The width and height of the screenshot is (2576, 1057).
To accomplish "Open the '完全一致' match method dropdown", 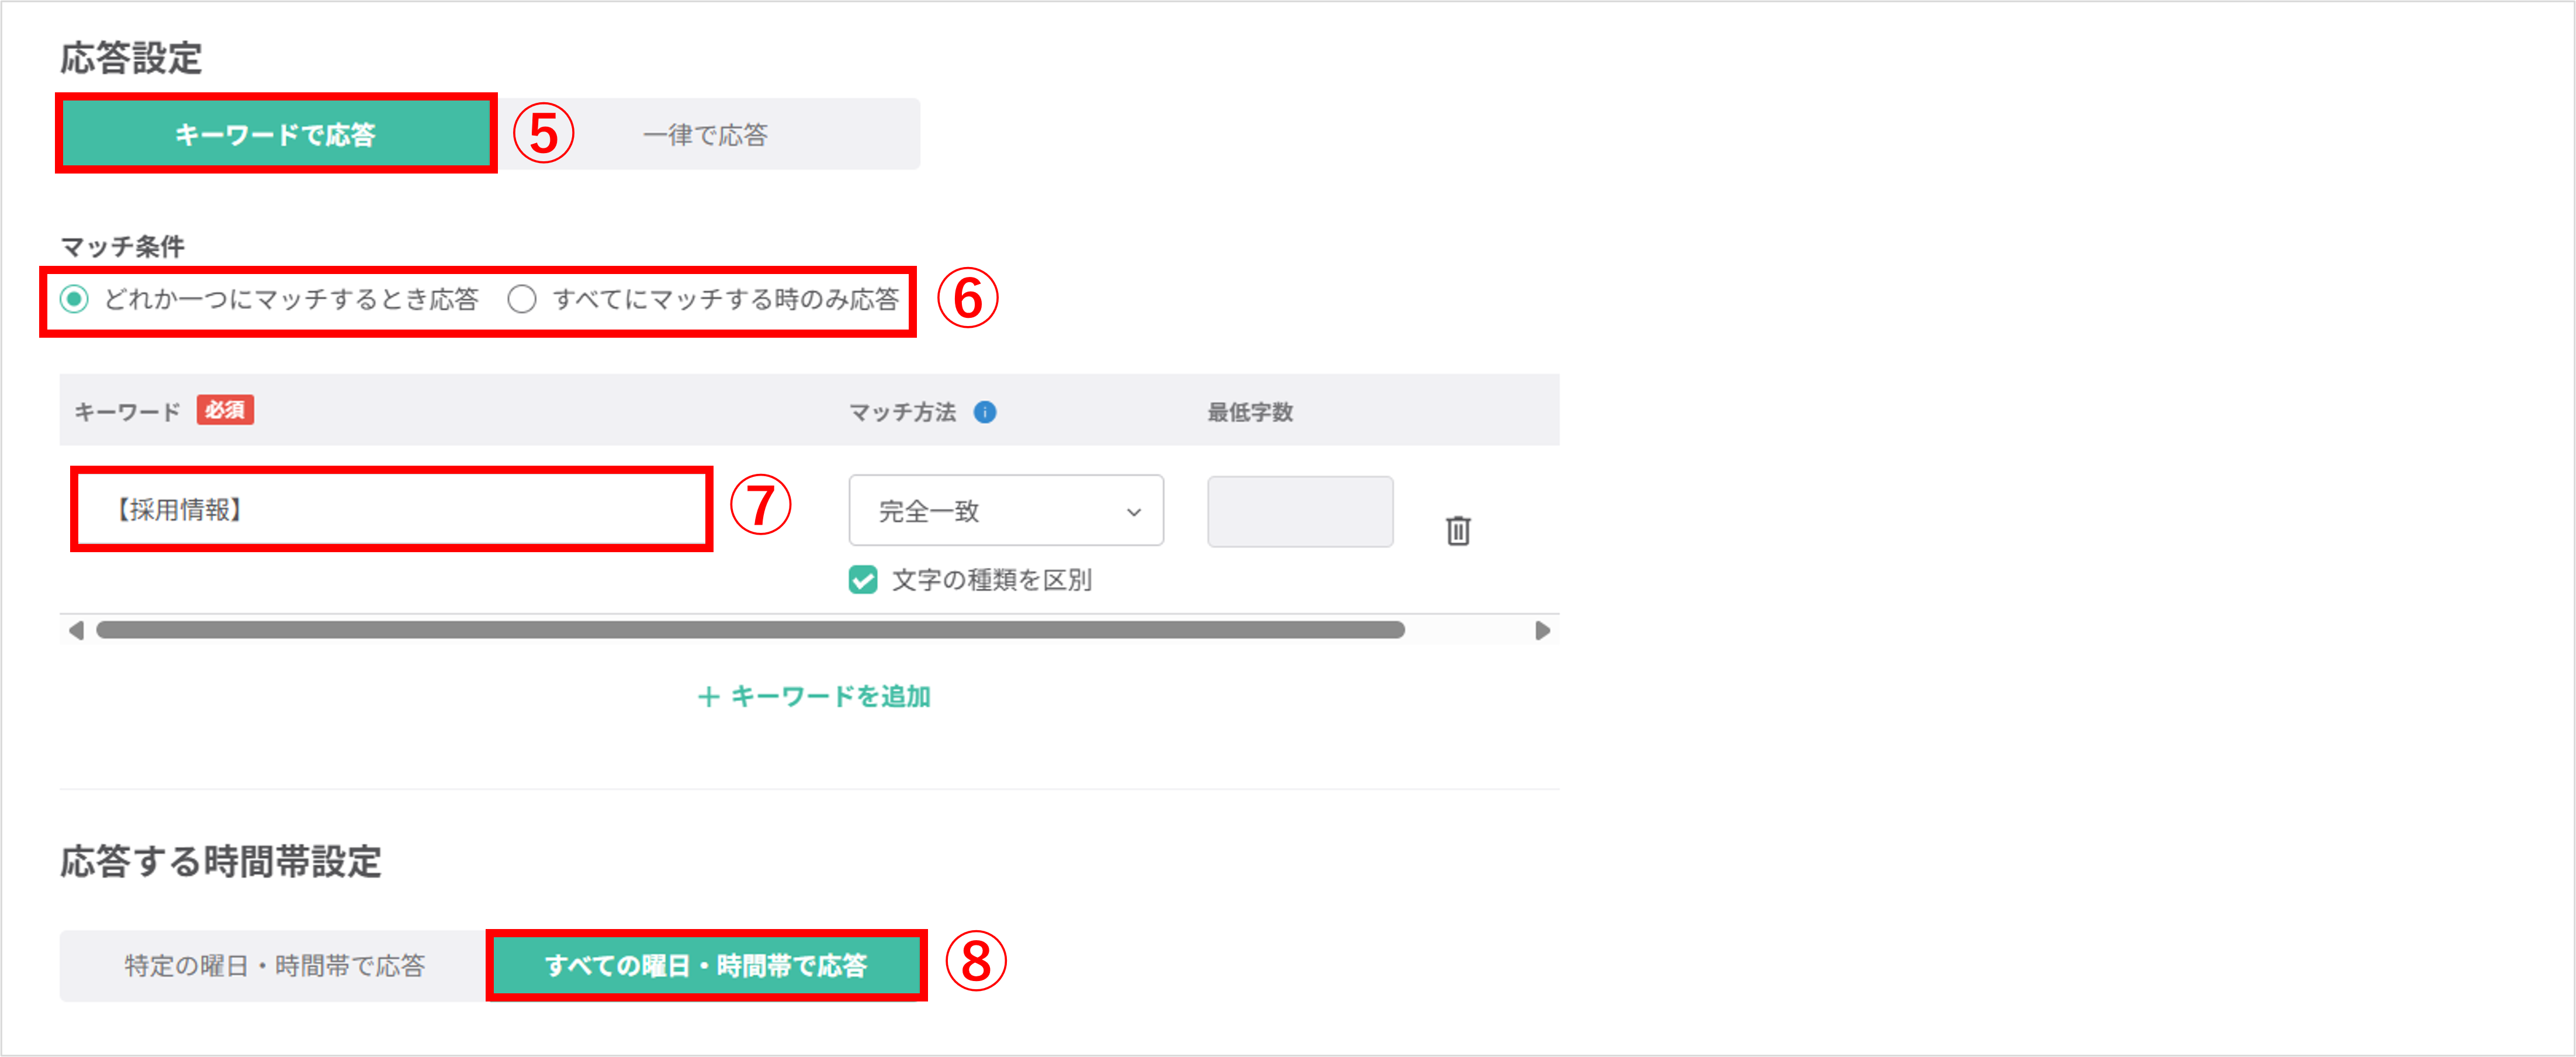I will coord(1005,511).
